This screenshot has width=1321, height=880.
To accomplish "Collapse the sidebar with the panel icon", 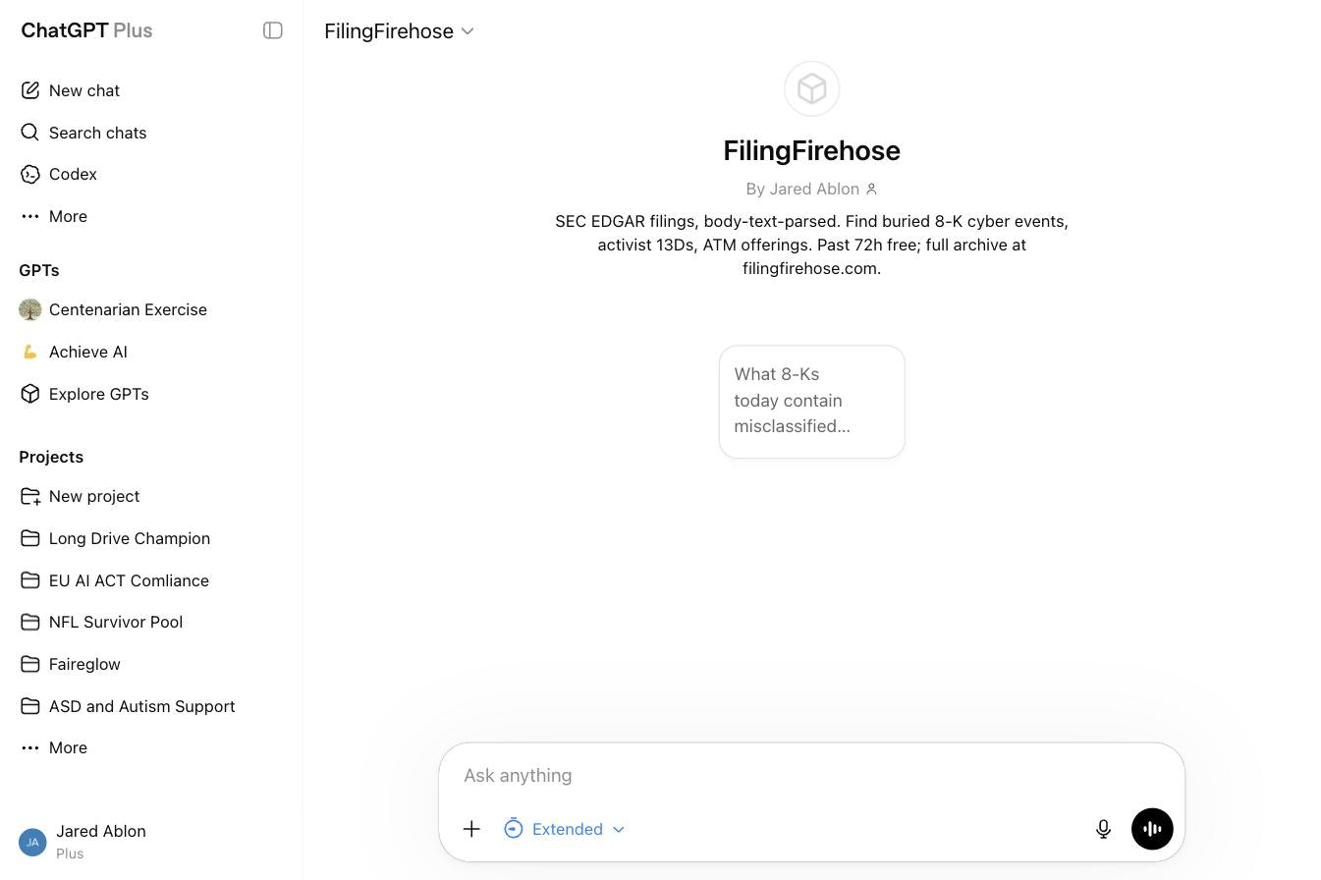I will [x=273, y=30].
